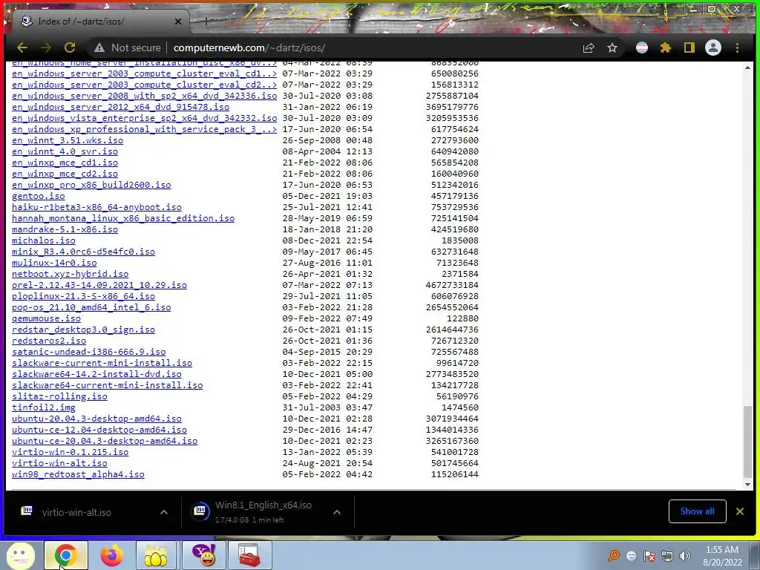The width and height of the screenshot is (760, 570).
Task: Select file size 4672733184 text
Action: pos(452,285)
